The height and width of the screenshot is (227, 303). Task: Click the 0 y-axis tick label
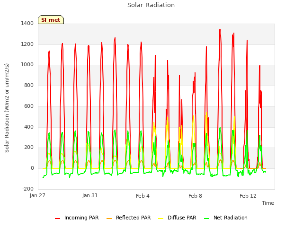[32, 168]
